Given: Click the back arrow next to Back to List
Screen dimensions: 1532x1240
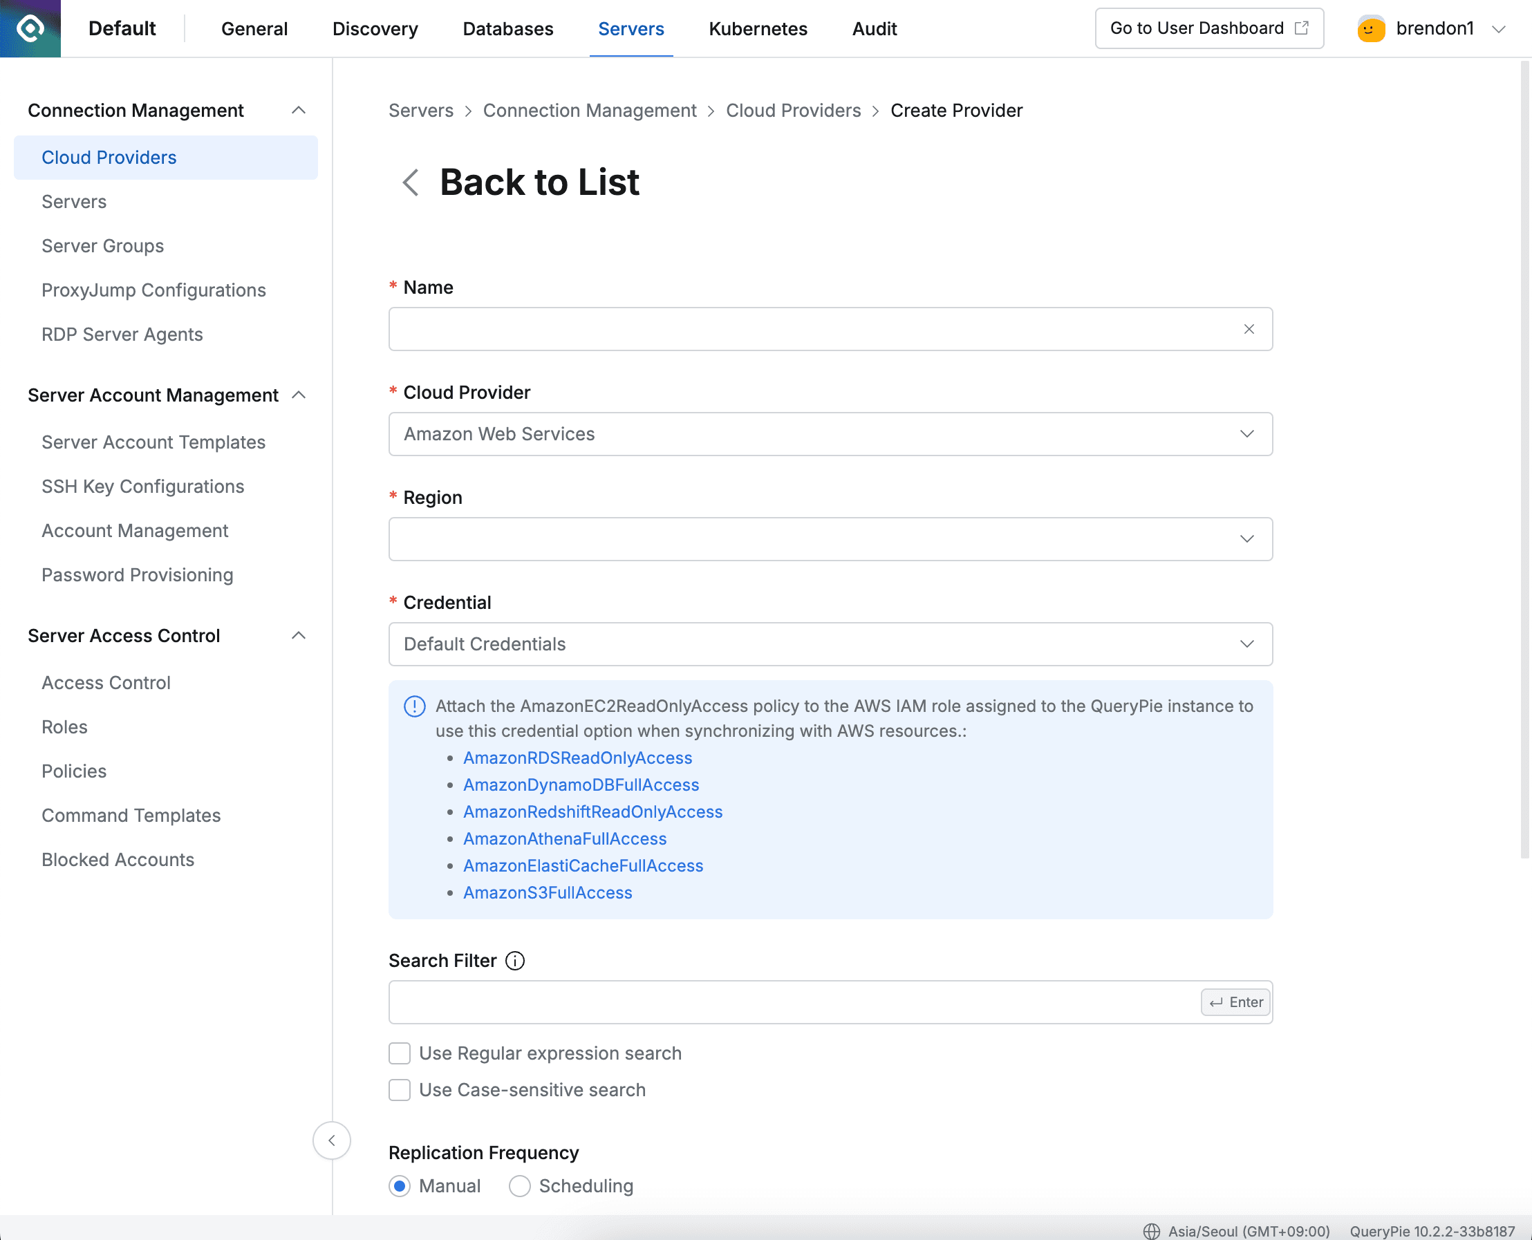Looking at the screenshot, I should coord(410,183).
